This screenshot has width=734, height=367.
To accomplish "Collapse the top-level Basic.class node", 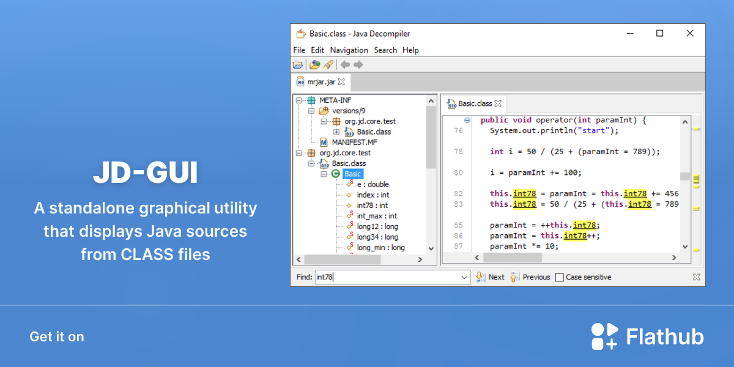I will [311, 163].
